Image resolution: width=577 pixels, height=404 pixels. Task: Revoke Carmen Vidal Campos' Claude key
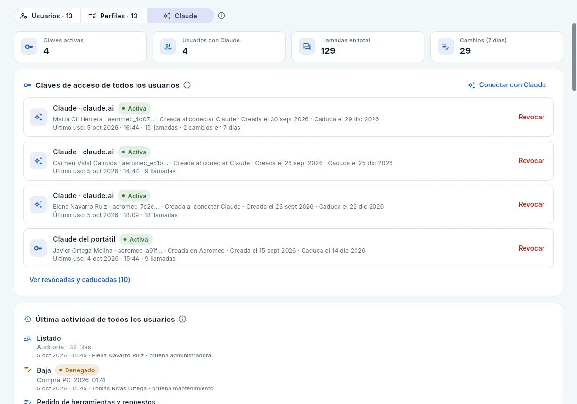click(531, 161)
